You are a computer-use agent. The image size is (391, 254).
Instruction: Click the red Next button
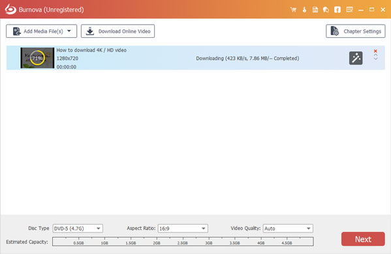[363, 239]
